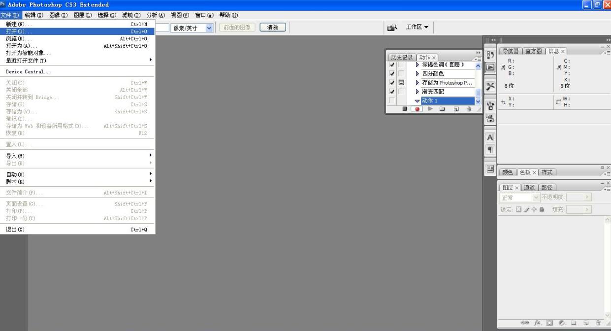Collapse the 动作 1 action
611x331 pixels.
(x=418, y=101)
